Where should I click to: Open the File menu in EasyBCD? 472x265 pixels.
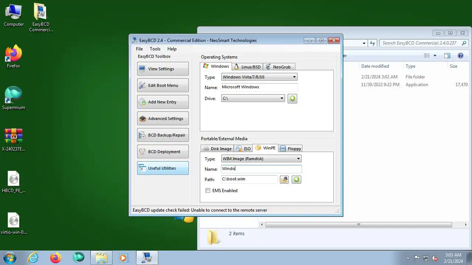[139, 49]
